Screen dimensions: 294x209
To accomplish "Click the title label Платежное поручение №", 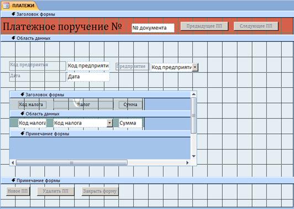I will click(62, 26).
